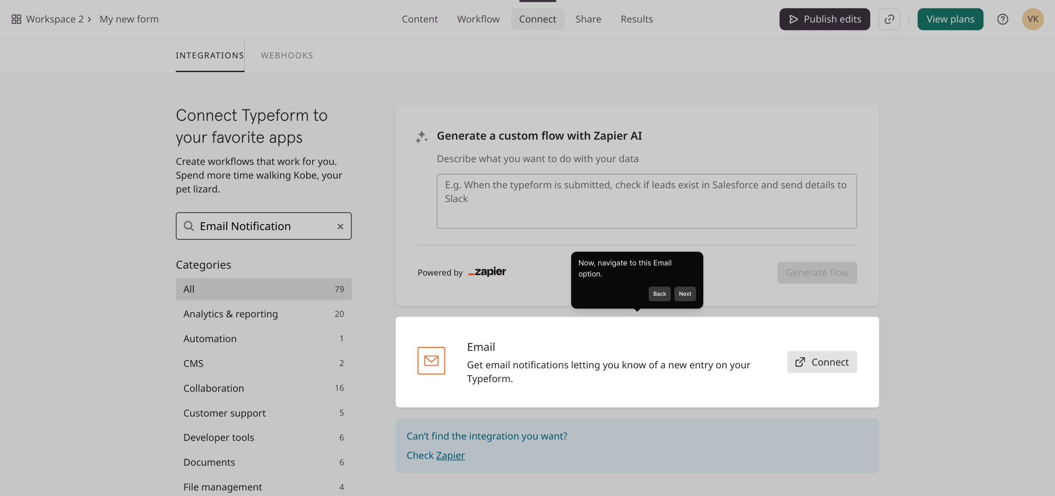Clear the search with the X icon
Screen dimensions: 1055x496
340,226
